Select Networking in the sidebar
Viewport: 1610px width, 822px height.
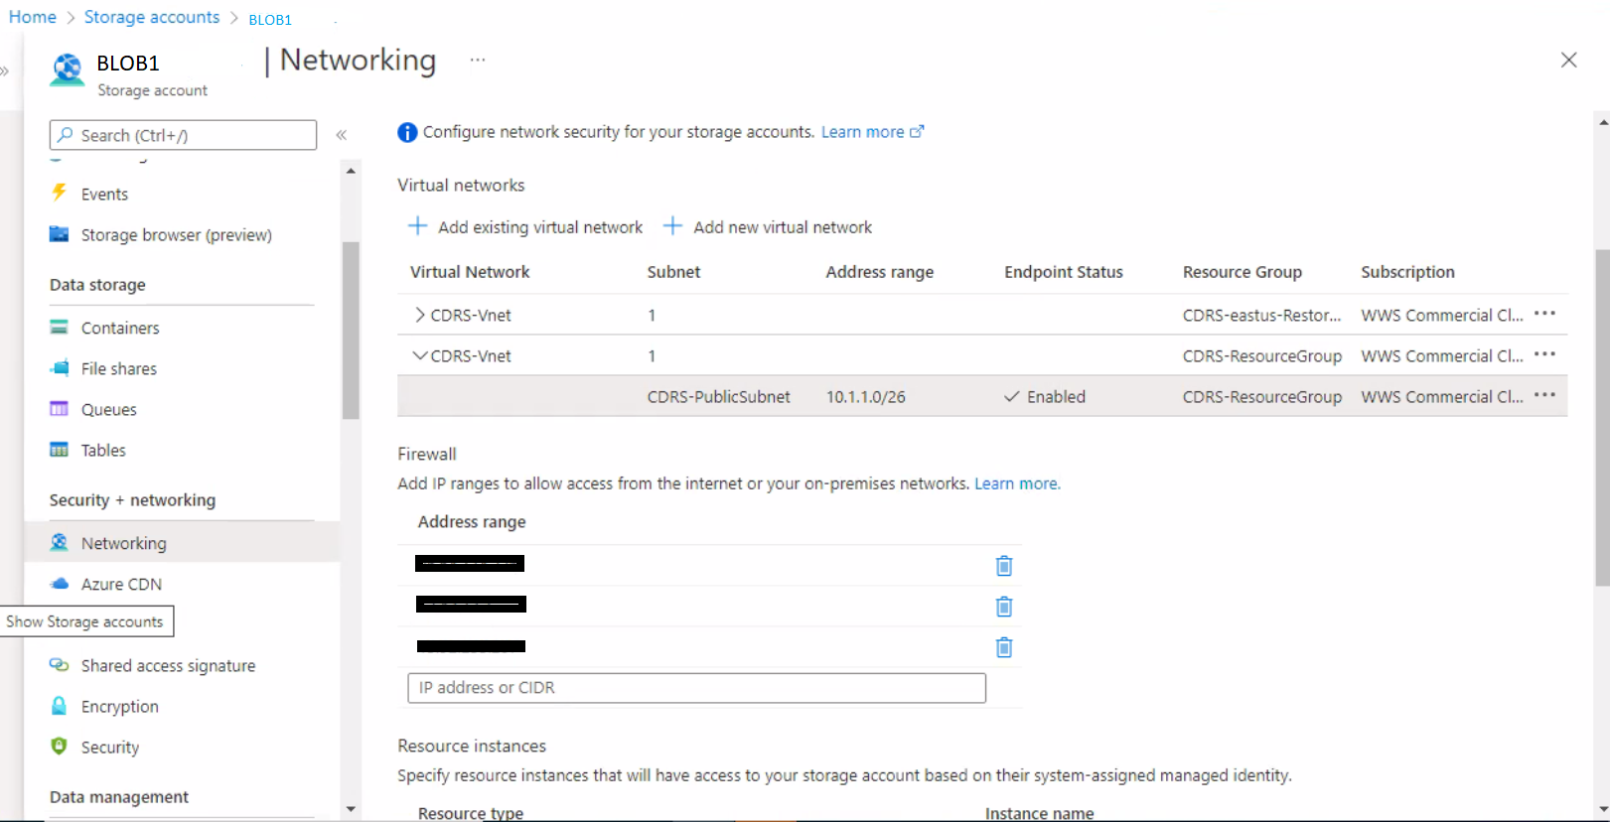(x=123, y=543)
